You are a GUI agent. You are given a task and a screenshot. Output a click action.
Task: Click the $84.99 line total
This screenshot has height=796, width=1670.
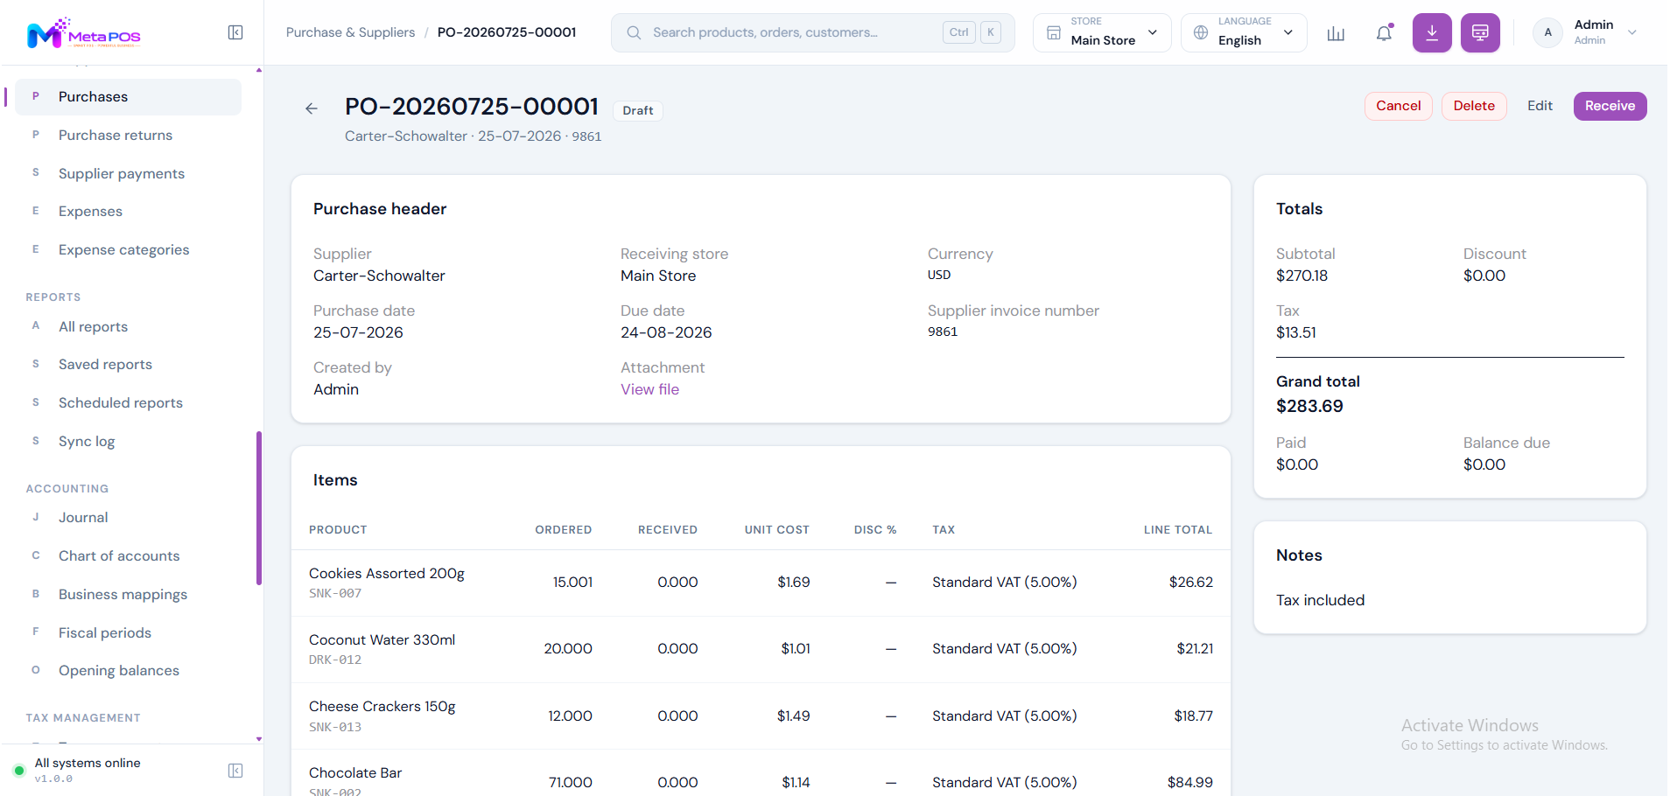point(1190,783)
